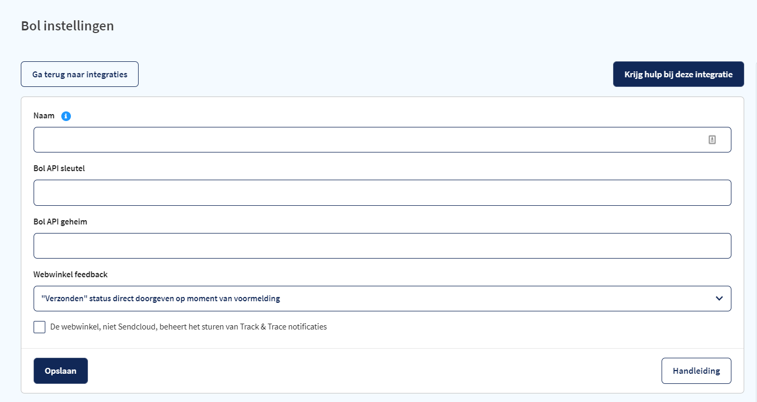757x402 pixels.
Task: Enable webwinkel Track & Trace notifications checkbox
Action: [x=39, y=327]
